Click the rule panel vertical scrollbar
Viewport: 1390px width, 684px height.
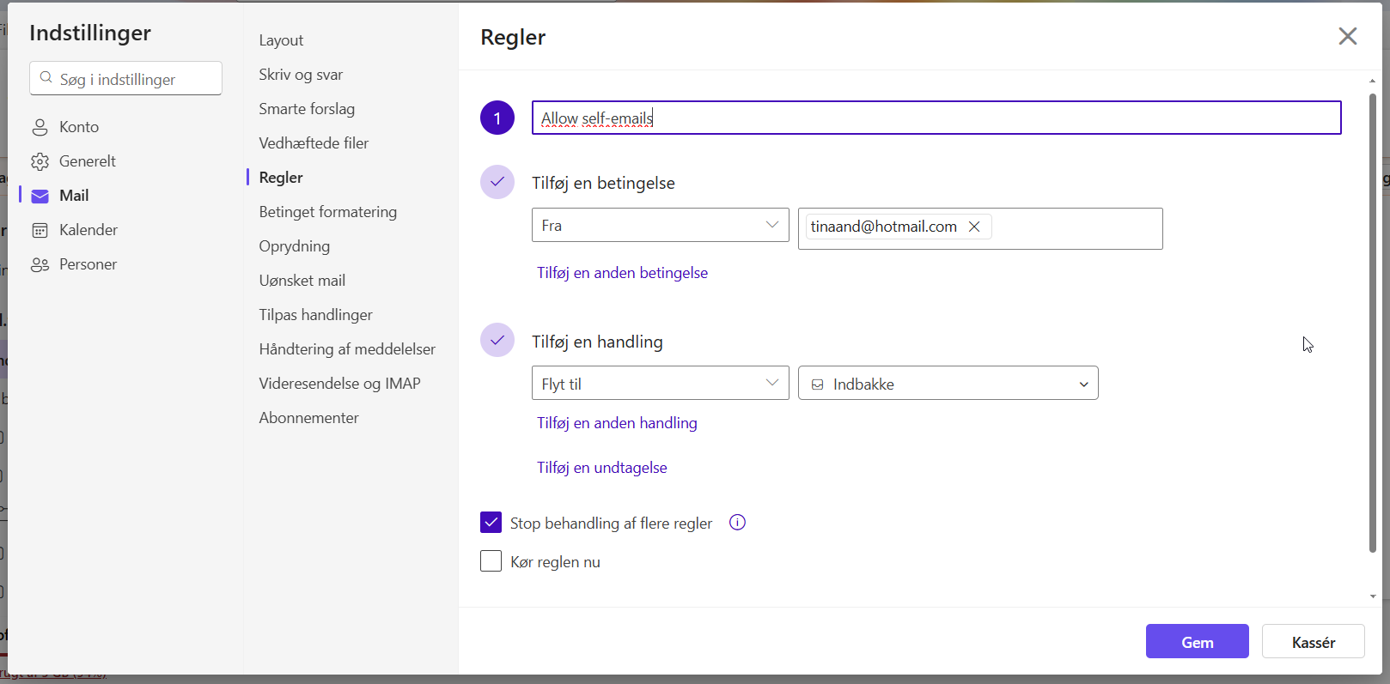click(x=1372, y=322)
